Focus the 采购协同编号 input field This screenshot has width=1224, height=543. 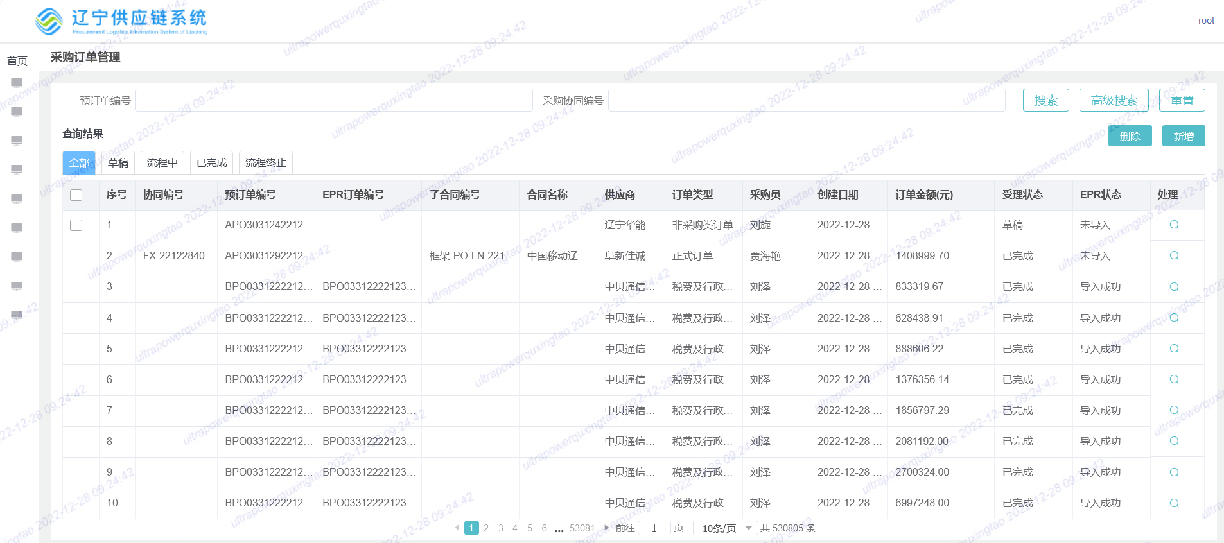(x=807, y=100)
